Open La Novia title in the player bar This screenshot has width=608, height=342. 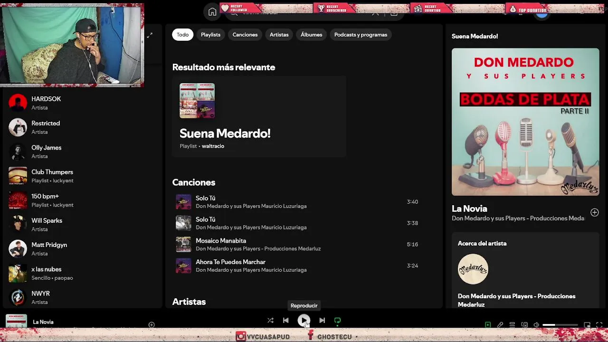[43, 322]
